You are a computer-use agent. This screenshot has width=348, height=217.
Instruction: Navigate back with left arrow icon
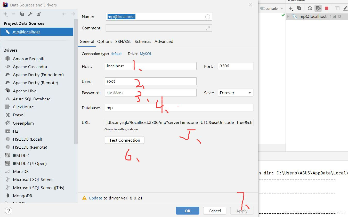(64, 14)
